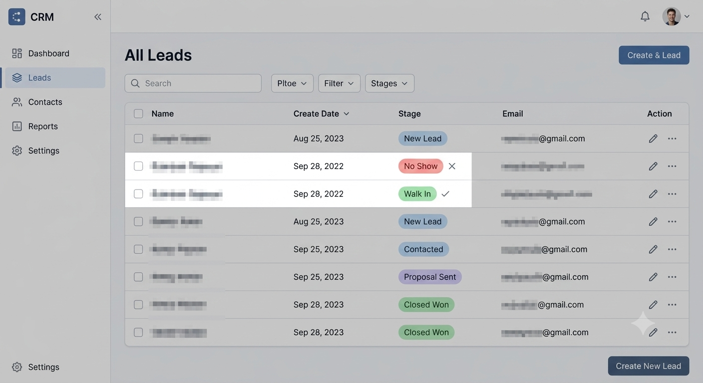Click the Contacted stage badge
The image size is (703, 383).
click(x=423, y=249)
